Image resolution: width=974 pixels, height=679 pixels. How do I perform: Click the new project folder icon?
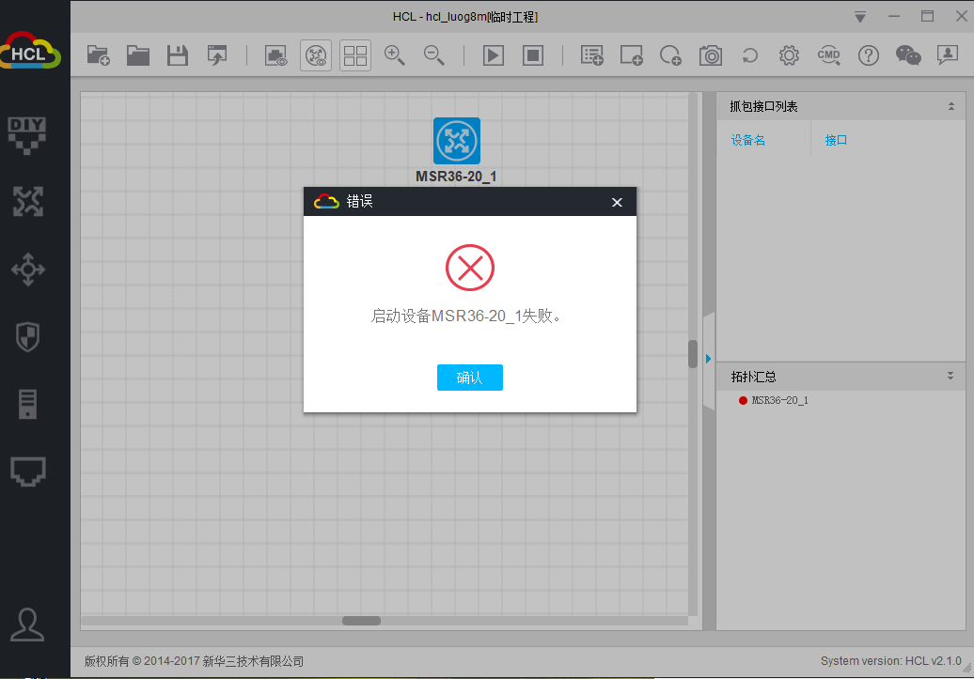(x=99, y=55)
